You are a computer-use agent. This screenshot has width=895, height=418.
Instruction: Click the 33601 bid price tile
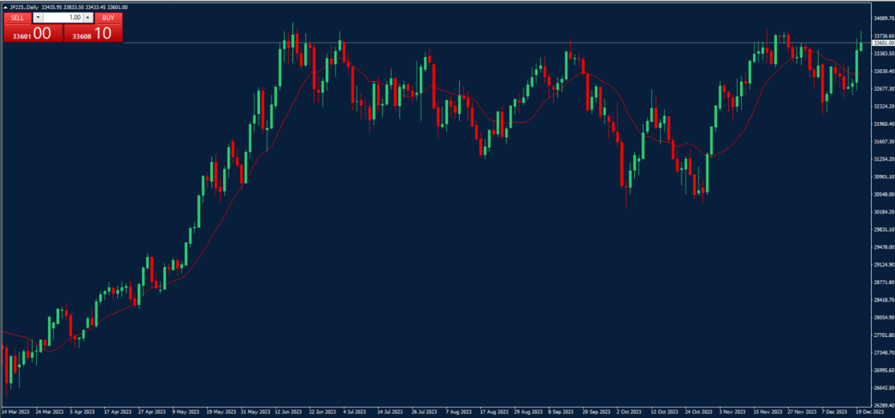33,34
